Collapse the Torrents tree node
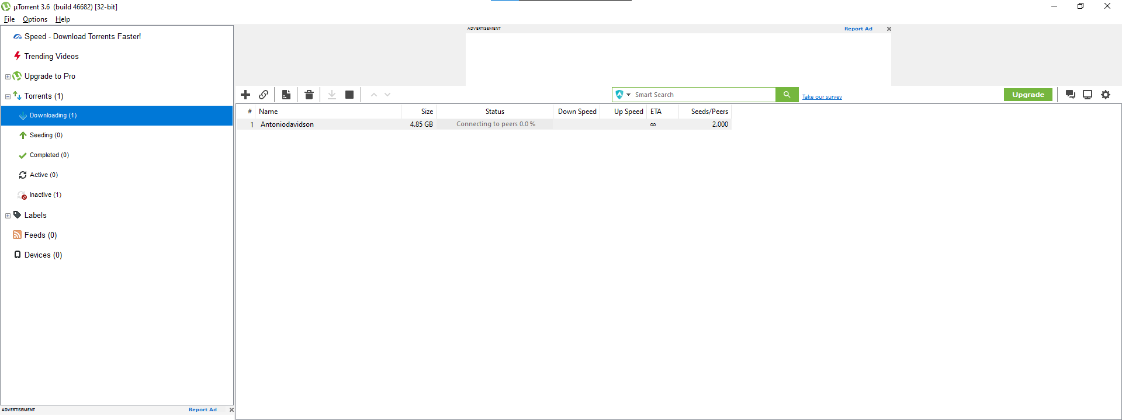Image resolution: width=1122 pixels, height=420 pixels. (x=8, y=96)
